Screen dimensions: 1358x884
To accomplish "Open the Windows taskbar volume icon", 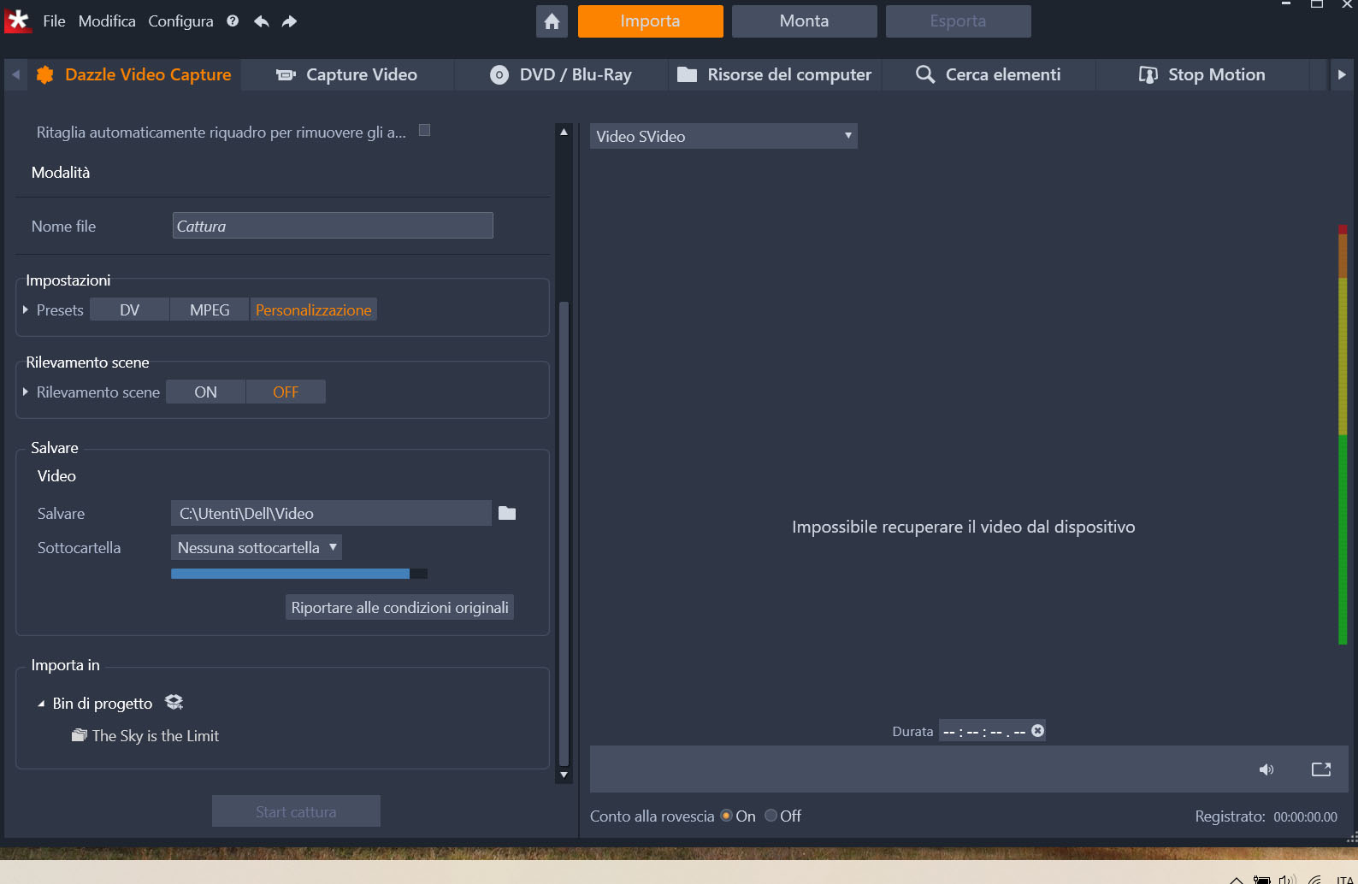I will 1287,878.
